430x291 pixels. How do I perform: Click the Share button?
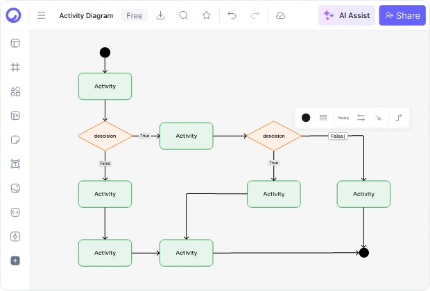[x=402, y=15]
